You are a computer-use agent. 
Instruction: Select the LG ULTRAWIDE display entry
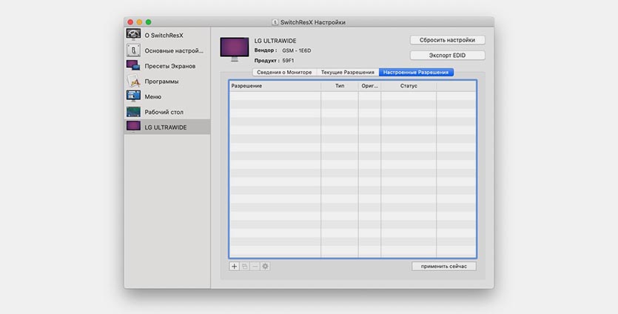[x=167, y=127]
